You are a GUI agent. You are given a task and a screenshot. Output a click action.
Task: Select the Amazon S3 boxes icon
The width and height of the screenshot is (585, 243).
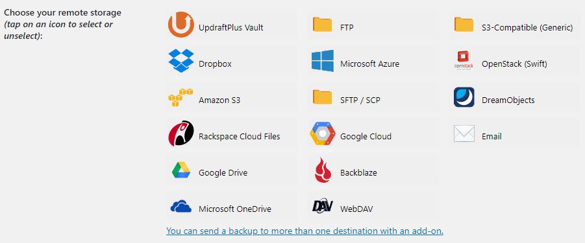coord(180,97)
